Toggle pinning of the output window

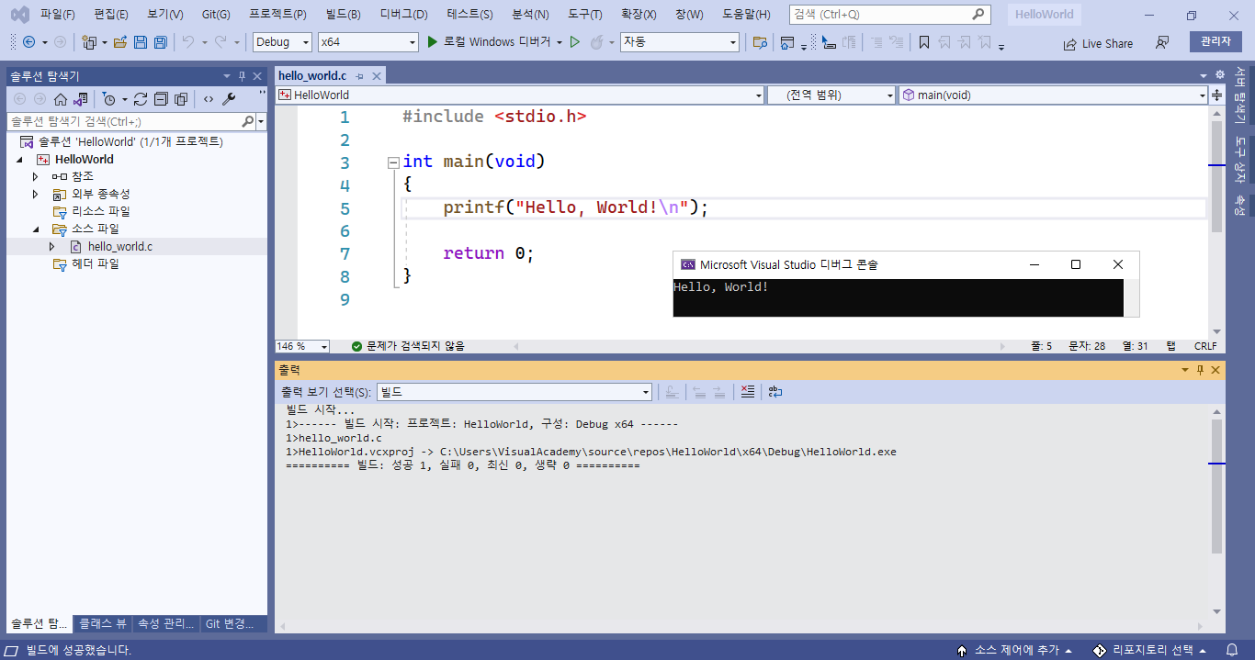coord(1201,370)
